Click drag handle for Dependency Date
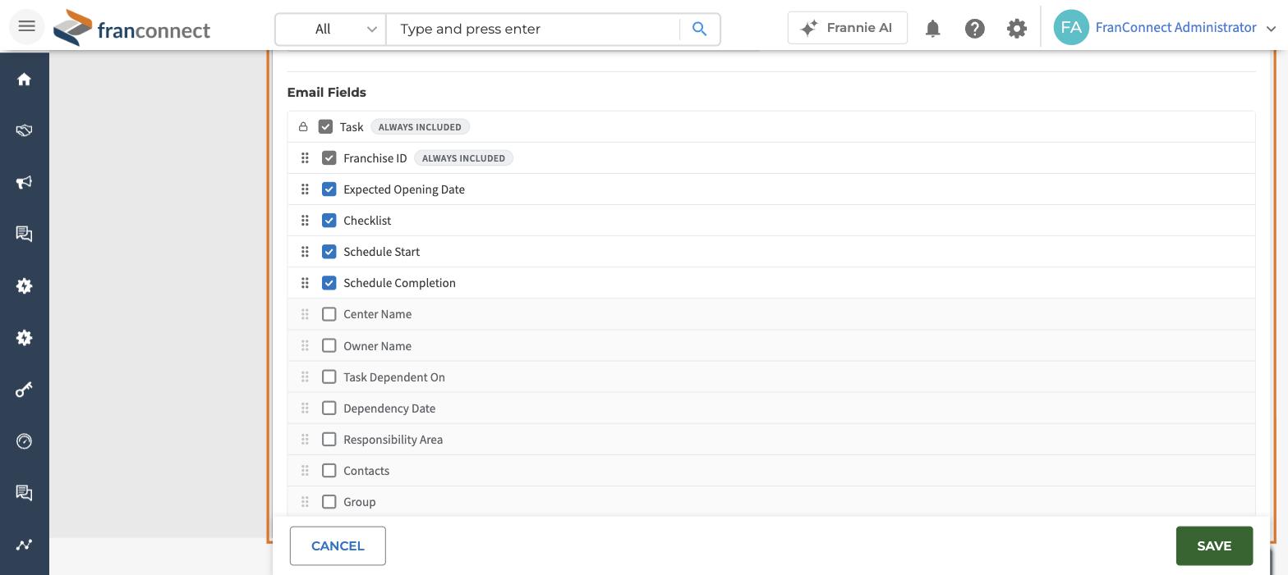This screenshot has height=575, width=1288. pyautogui.click(x=305, y=408)
